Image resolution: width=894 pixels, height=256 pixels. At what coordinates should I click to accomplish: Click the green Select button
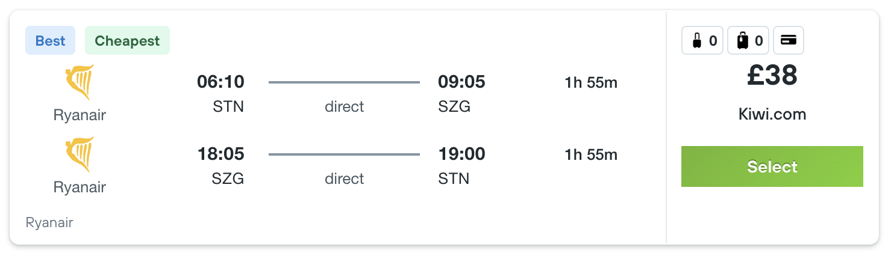(772, 166)
